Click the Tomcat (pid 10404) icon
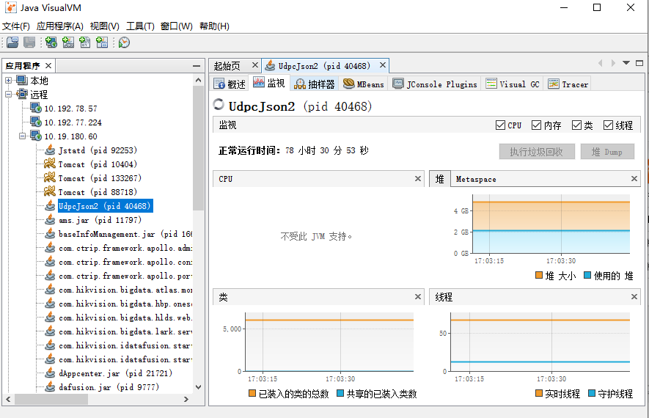The width and height of the screenshot is (649, 418). point(50,164)
